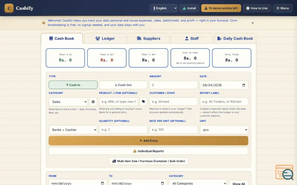Open the Banks + Cashier dropdown
The height and width of the screenshot is (185, 297).
(x=73, y=130)
